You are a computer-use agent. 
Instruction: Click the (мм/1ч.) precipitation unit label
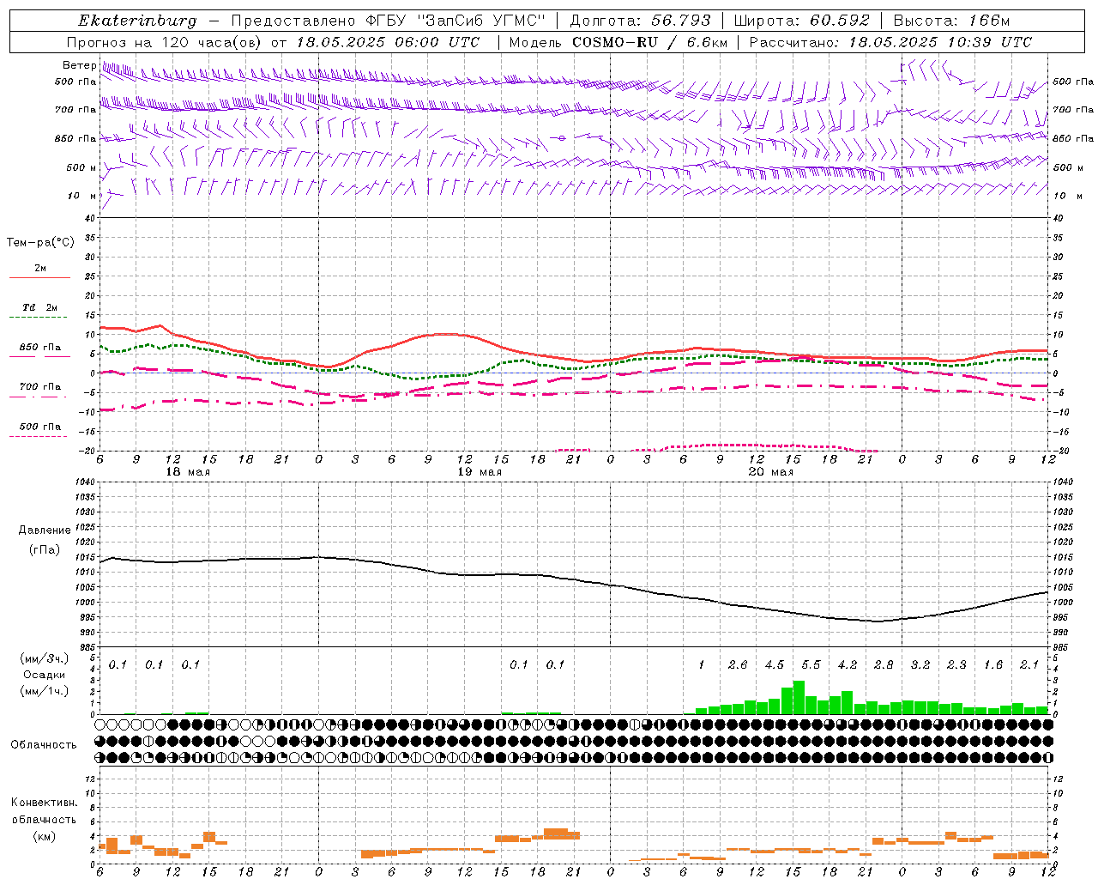click(x=44, y=691)
